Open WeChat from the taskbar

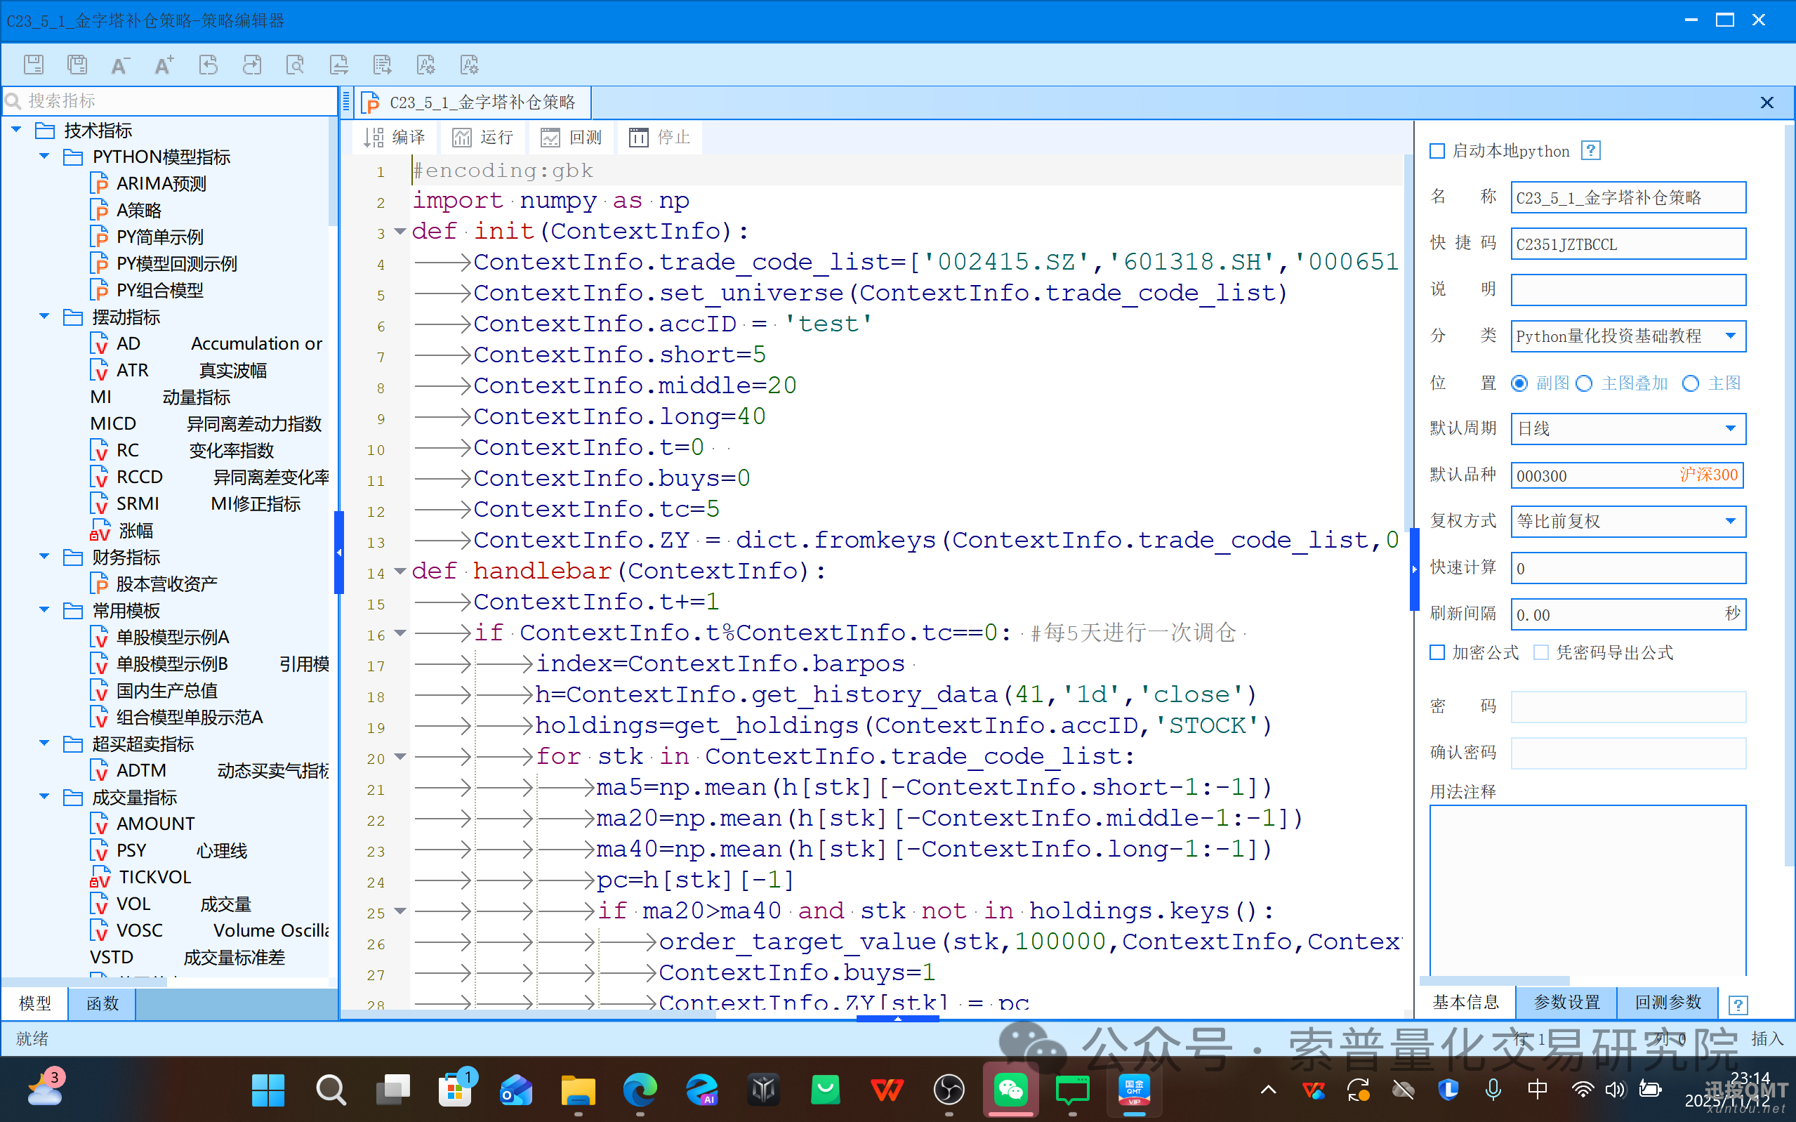[1010, 1089]
